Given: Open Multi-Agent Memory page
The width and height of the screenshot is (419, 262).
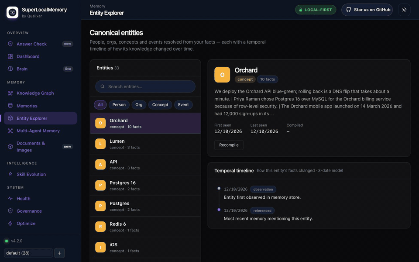Looking at the screenshot, I should (x=40, y=131).
